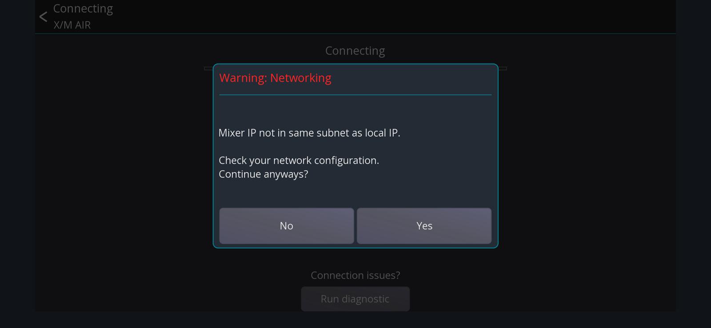Click the Connecting status text above the progress bar
This screenshot has width=711, height=328.
(355, 51)
